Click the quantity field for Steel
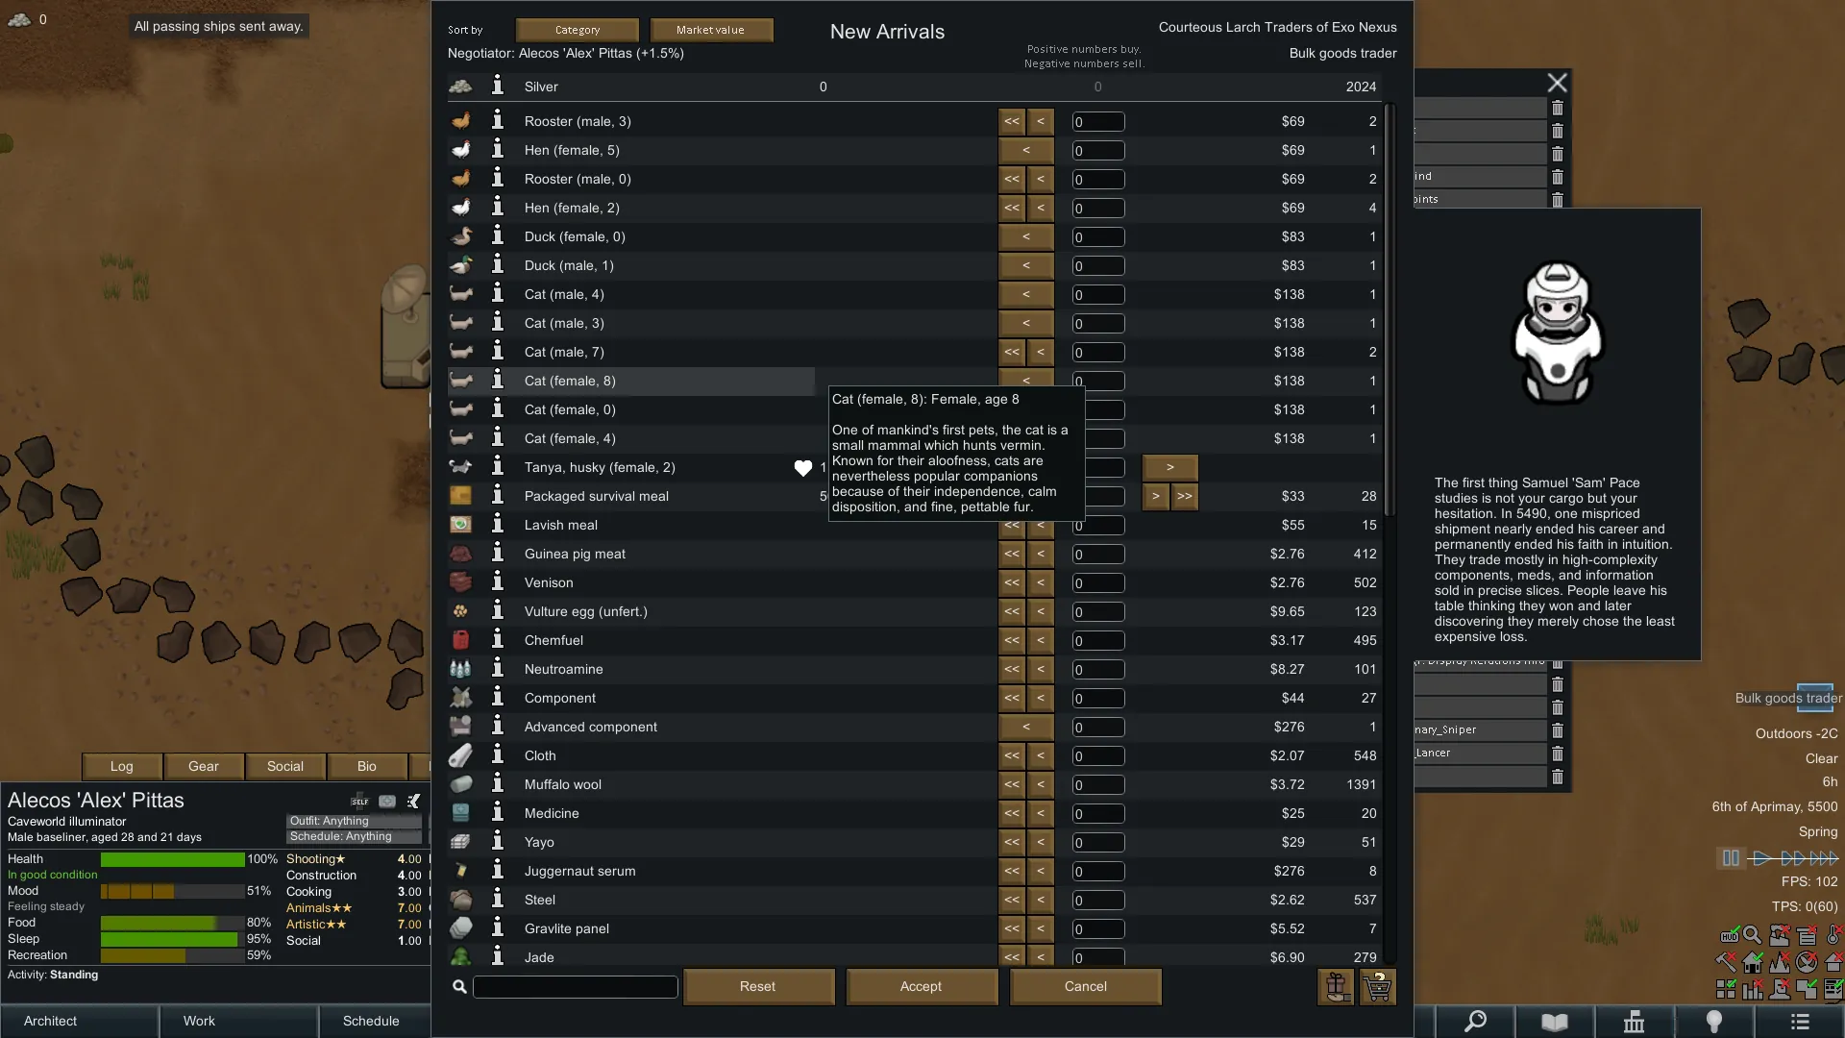 click(1098, 901)
